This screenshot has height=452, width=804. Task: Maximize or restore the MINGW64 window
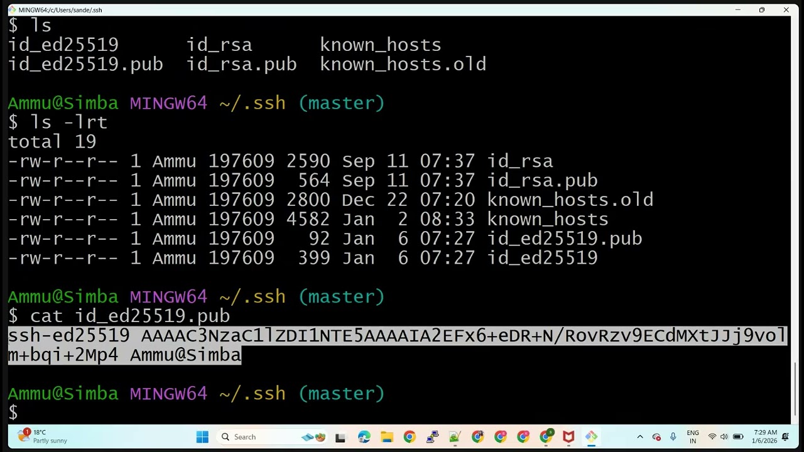(762, 10)
